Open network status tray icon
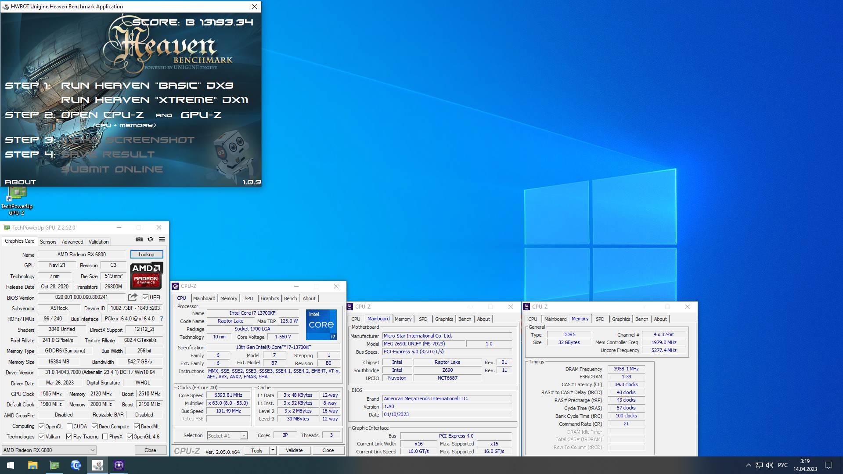The image size is (843, 474). click(759, 465)
